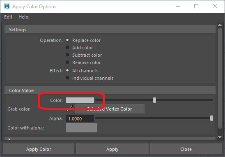Click the scrollbar up arrow
The width and height of the screenshot is (225, 157).
(x=220, y=25)
